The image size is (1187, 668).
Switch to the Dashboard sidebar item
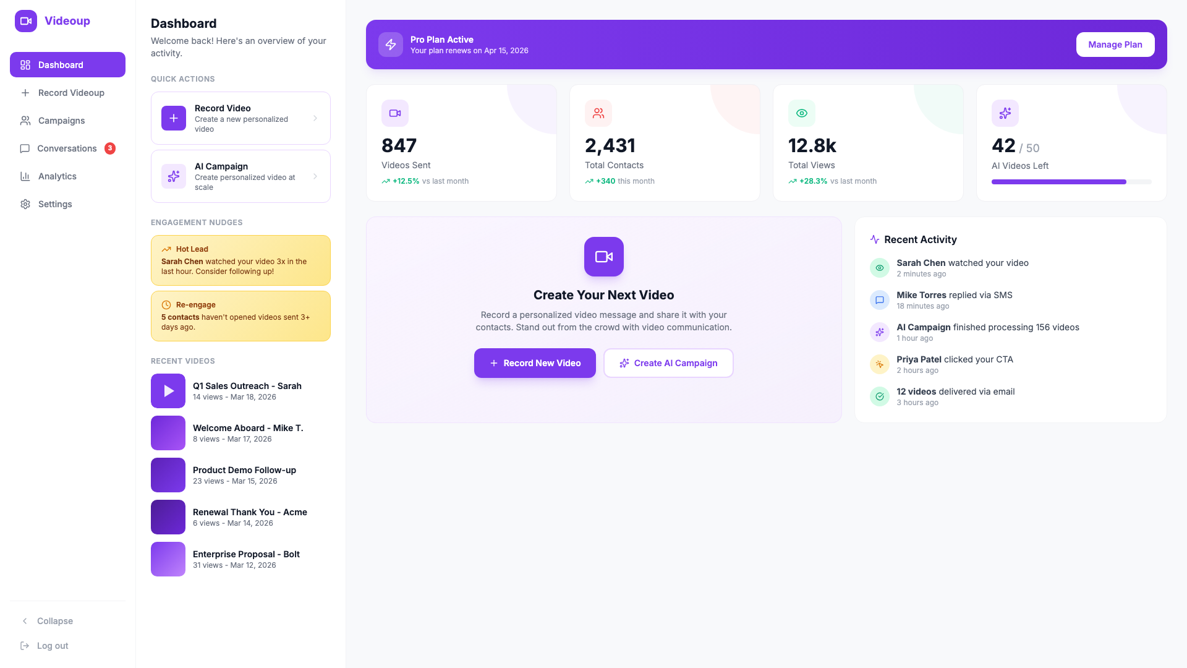[x=60, y=64]
